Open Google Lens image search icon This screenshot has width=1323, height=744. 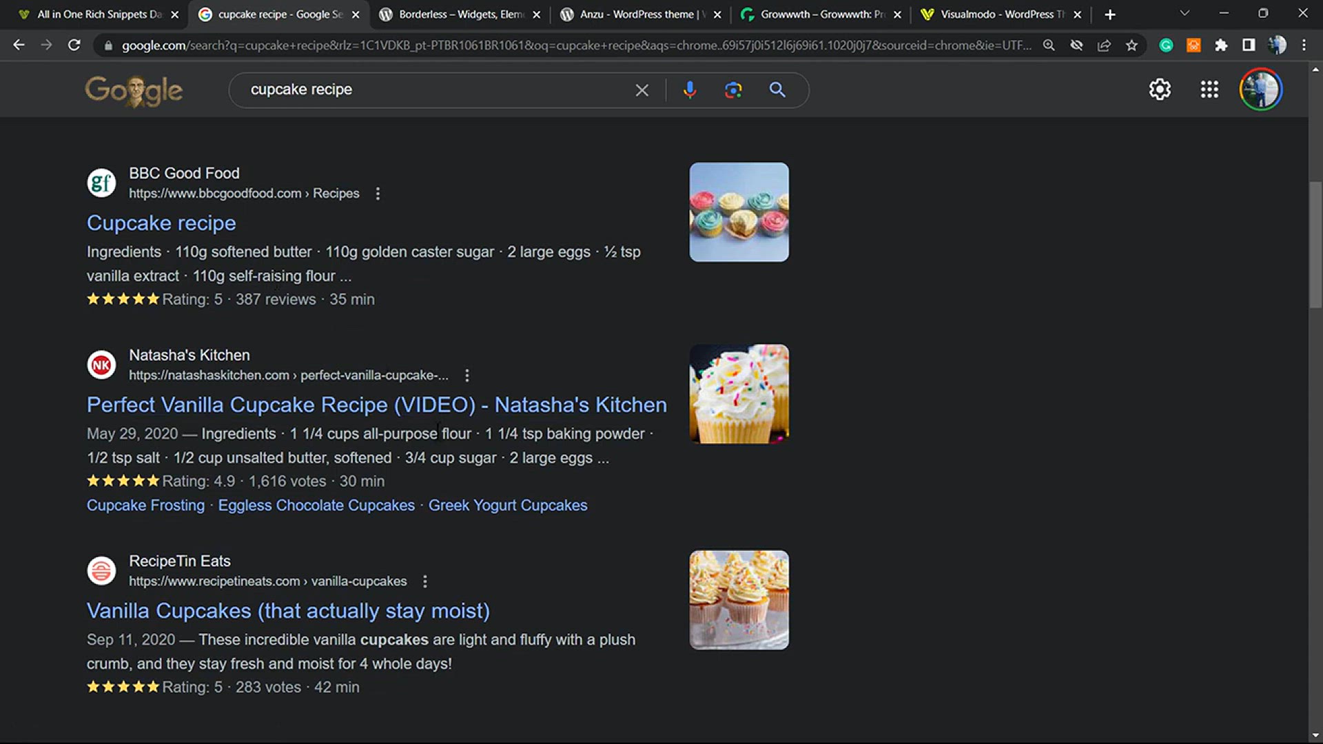733,90
